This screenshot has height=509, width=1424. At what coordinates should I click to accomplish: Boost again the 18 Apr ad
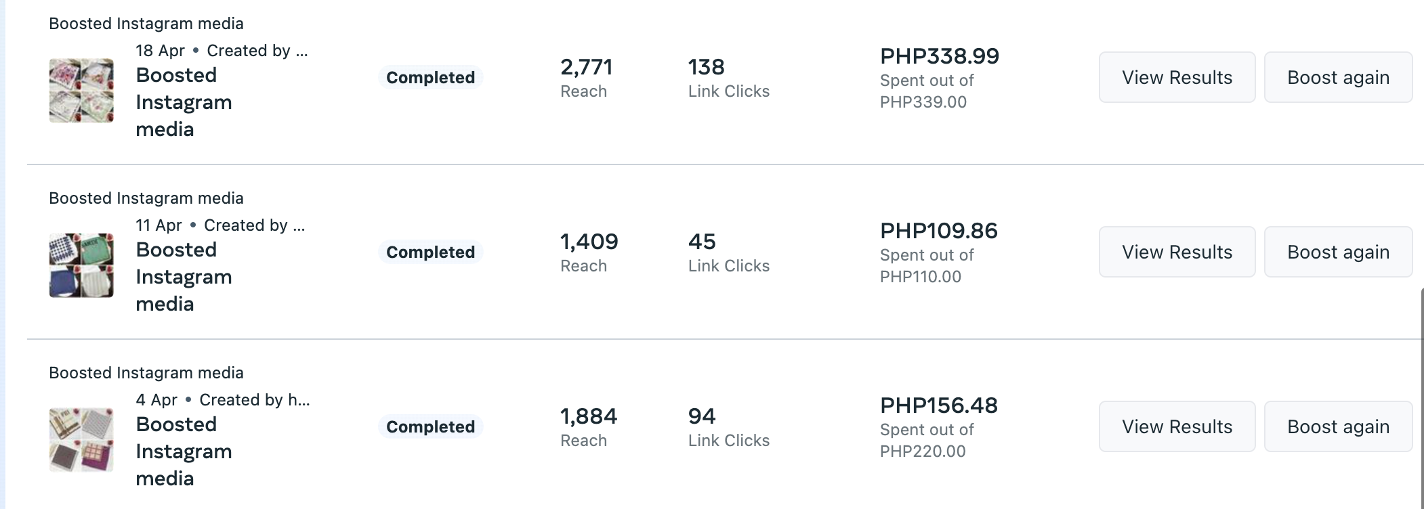(x=1338, y=77)
